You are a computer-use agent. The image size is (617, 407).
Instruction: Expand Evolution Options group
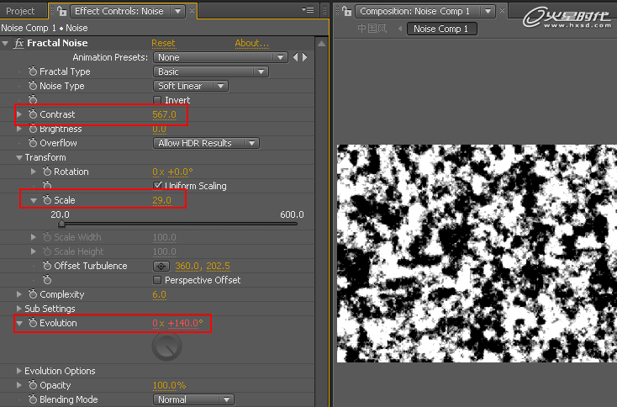[18, 371]
